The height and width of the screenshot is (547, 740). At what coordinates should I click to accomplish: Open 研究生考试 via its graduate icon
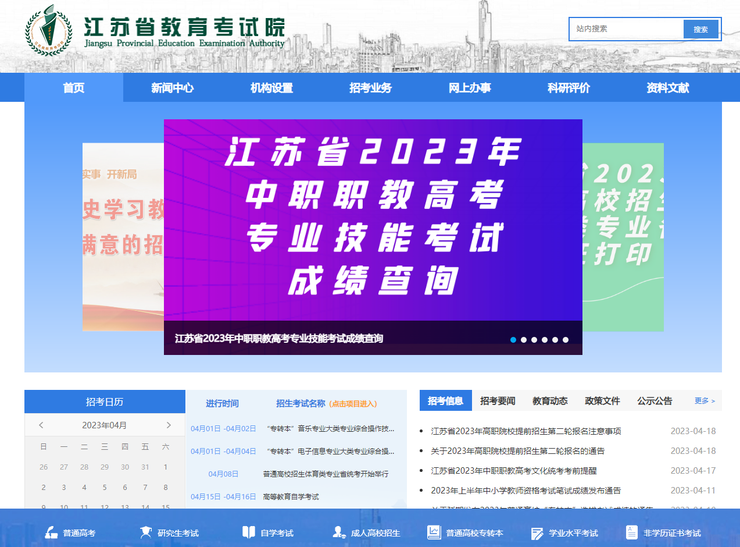click(146, 532)
